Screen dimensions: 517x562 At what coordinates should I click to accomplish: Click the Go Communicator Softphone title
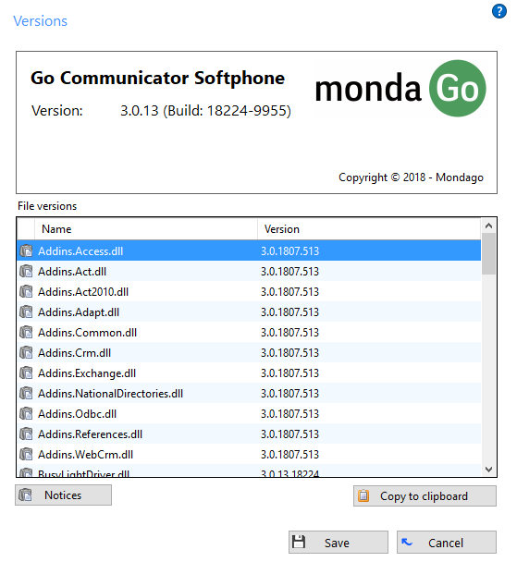[157, 78]
